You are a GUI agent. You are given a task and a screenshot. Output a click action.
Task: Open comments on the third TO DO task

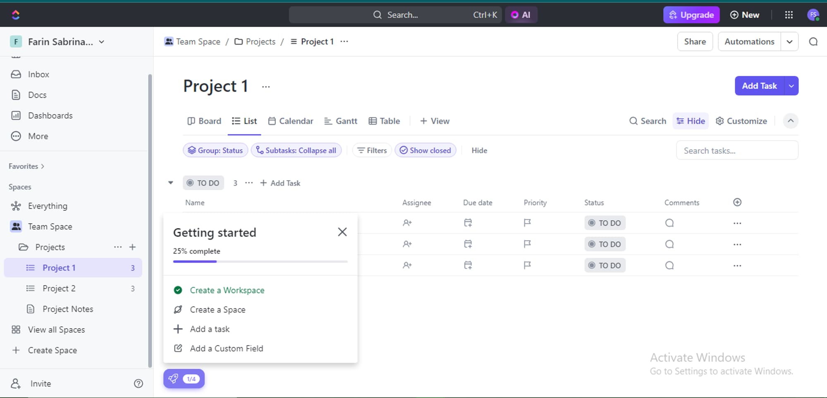pyautogui.click(x=669, y=265)
